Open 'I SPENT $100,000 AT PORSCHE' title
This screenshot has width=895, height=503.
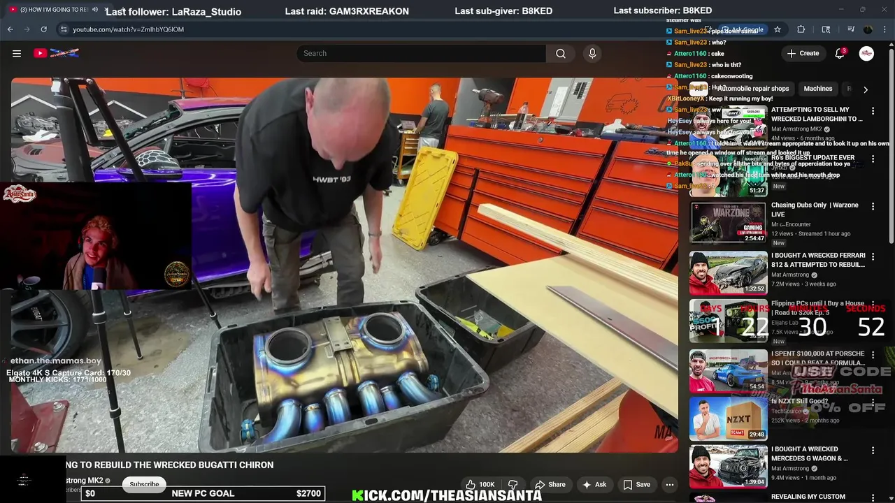[817, 358]
